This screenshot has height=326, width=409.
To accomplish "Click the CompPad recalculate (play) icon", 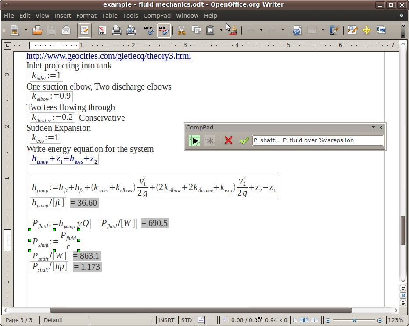I will [x=194, y=140].
